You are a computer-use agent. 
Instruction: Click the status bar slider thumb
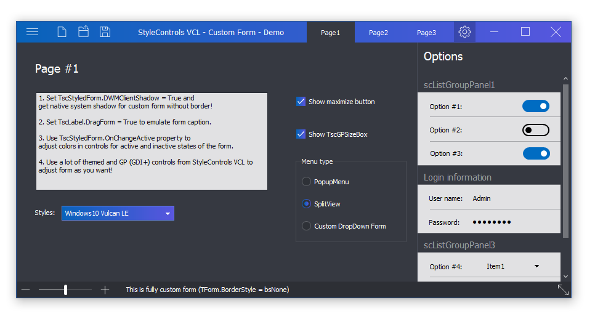click(x=66, y=290)
